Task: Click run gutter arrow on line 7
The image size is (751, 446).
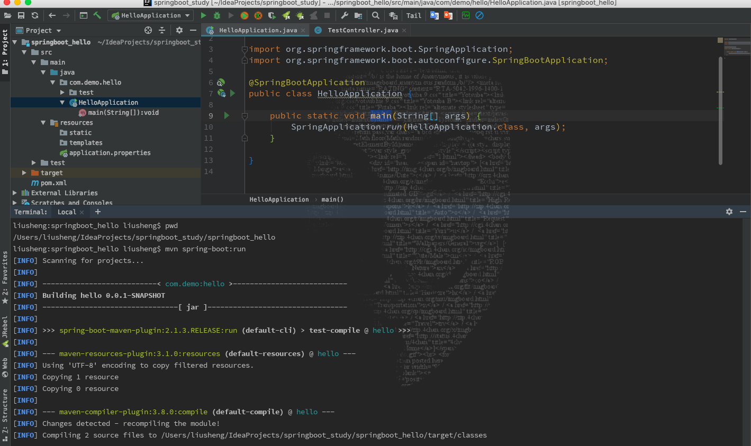Action: [233, 93]
